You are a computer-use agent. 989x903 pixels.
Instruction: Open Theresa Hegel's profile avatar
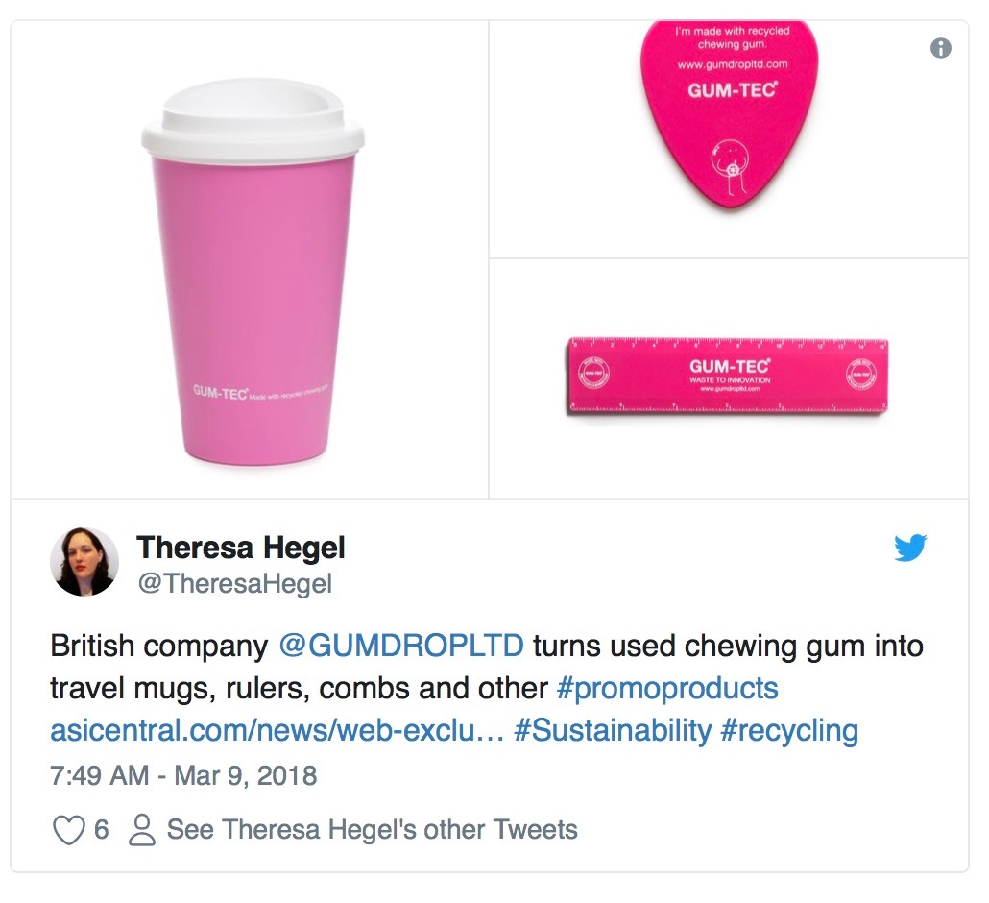pyautogui.click(x=84, y=562)
